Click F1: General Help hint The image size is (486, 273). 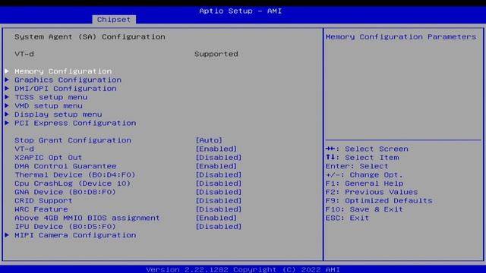(x=364, y=184)
